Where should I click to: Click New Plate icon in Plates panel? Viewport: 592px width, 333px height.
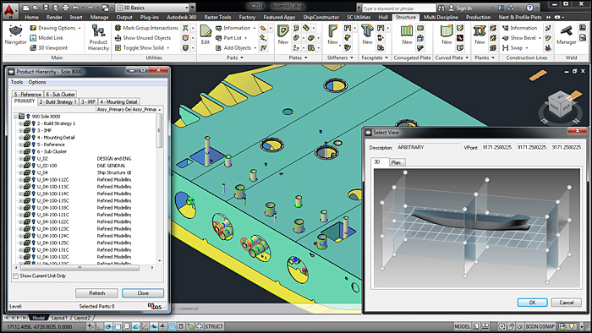283,35
